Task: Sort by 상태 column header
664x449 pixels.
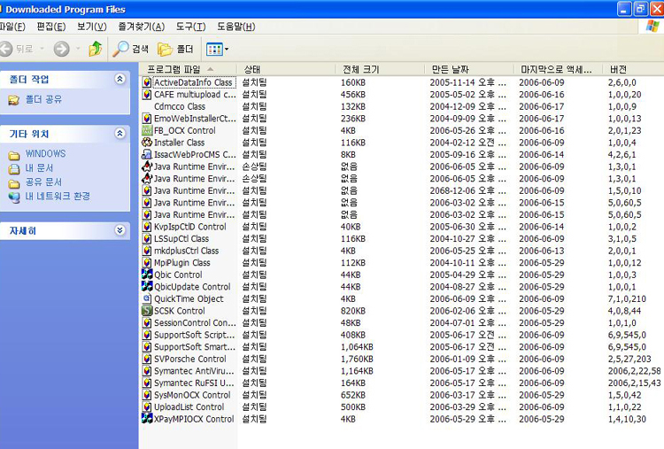Action: pos(287,69)
